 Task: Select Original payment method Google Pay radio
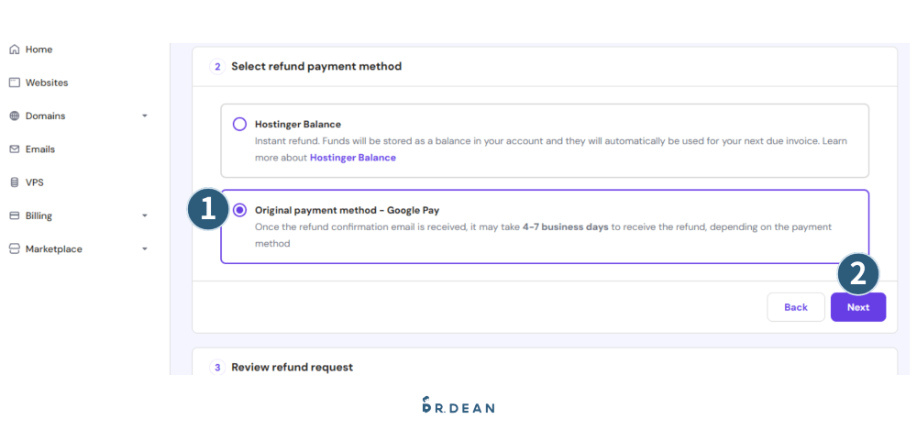coord(240,210)
